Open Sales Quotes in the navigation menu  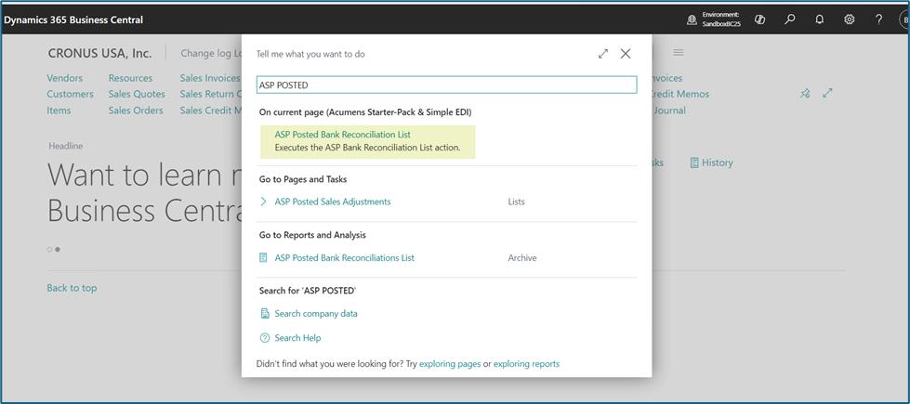(x=137, y=94)
